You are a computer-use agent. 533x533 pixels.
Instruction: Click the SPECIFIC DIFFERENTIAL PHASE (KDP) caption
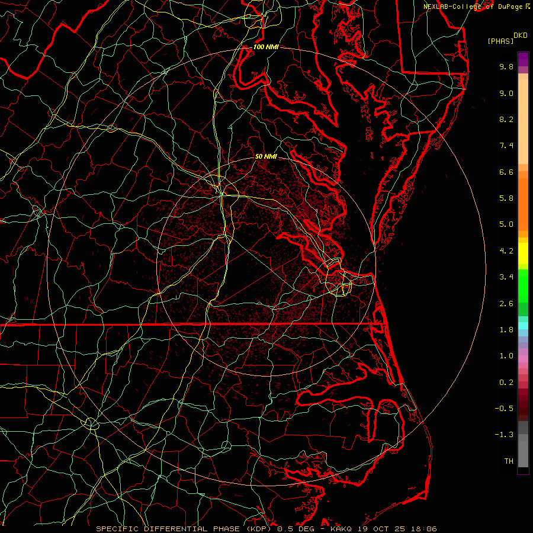click(185, 529)
